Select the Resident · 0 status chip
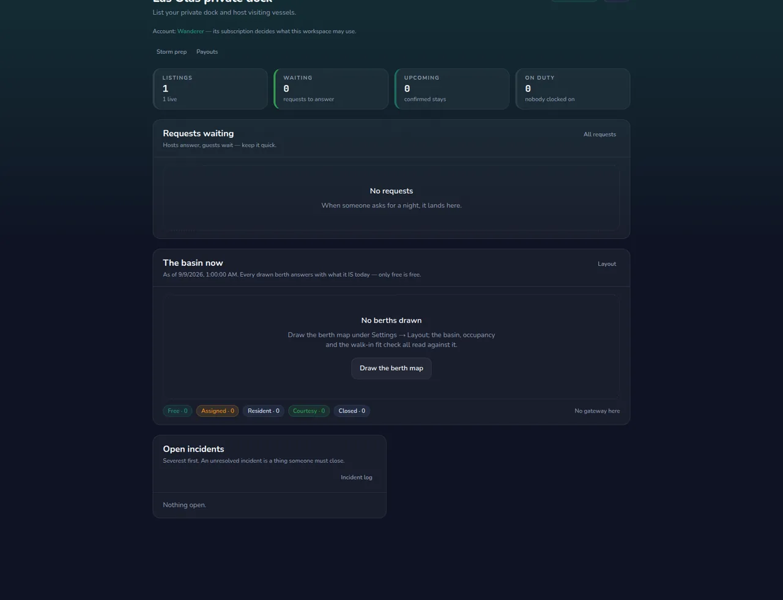Image resolution: width=783 pixels, height=600 pixels. 264,411
